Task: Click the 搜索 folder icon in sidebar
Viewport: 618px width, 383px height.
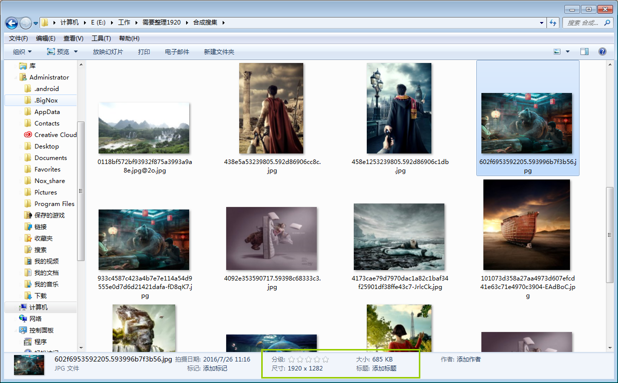Action: [28, 249]
